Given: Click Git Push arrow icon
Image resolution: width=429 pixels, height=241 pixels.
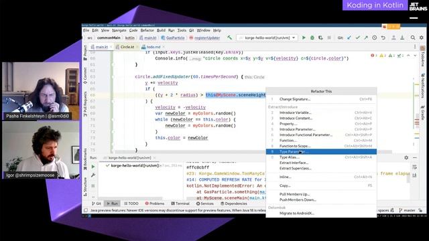Looking at the screenshot, I should (366, 37).
